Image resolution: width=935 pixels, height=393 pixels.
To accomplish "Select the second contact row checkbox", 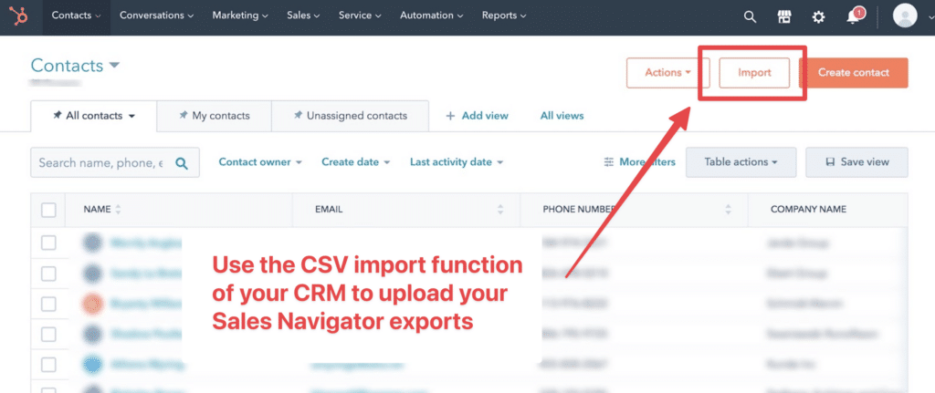I will click(x=48, y=274).
